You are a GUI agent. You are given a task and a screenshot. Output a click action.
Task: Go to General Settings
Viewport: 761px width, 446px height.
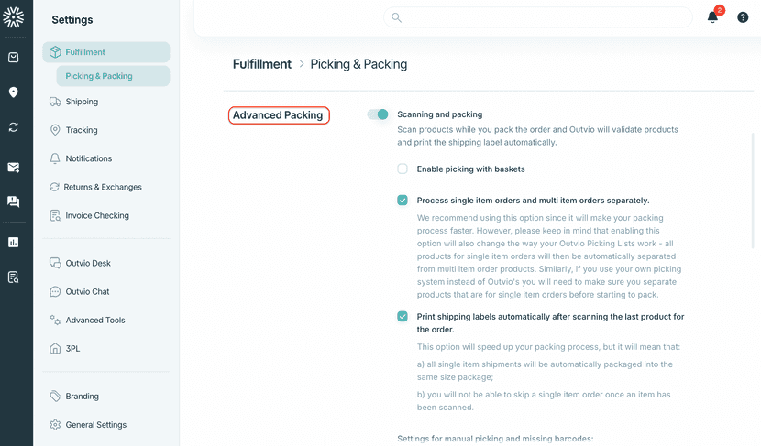click(x=95, y=425)
